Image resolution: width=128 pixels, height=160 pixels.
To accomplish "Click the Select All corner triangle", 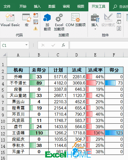I will 4,55.
